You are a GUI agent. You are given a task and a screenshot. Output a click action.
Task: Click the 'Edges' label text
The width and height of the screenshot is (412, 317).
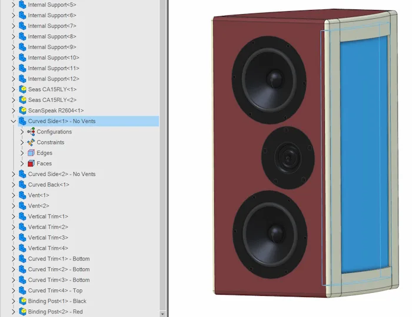[44, 153]
